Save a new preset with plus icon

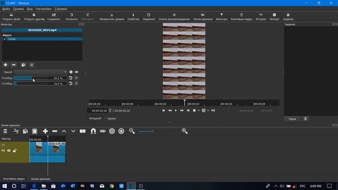point(71,72)
